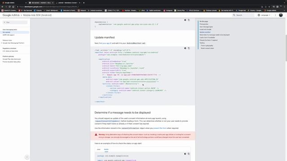Click the red Warning triangle icon
Screen dimensions: 287x161
pyautogui.click(x=96, y=135)
